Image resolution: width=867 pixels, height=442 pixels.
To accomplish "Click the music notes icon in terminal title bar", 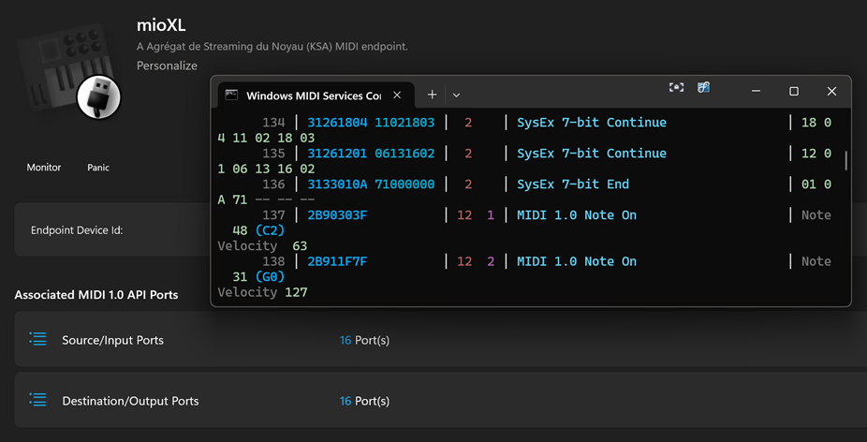I will coord(703,88).
